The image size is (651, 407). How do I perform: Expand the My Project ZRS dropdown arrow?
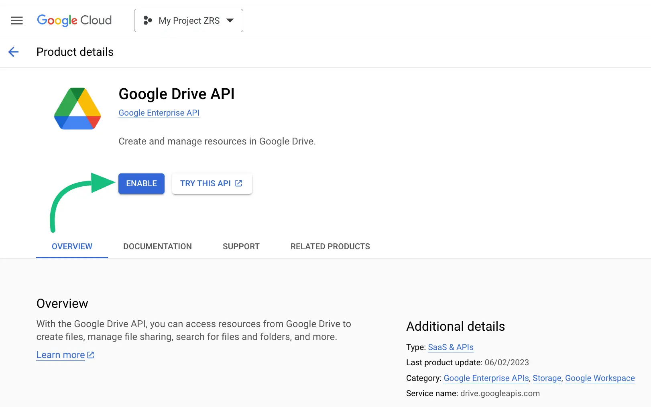(x=230, y=20)
